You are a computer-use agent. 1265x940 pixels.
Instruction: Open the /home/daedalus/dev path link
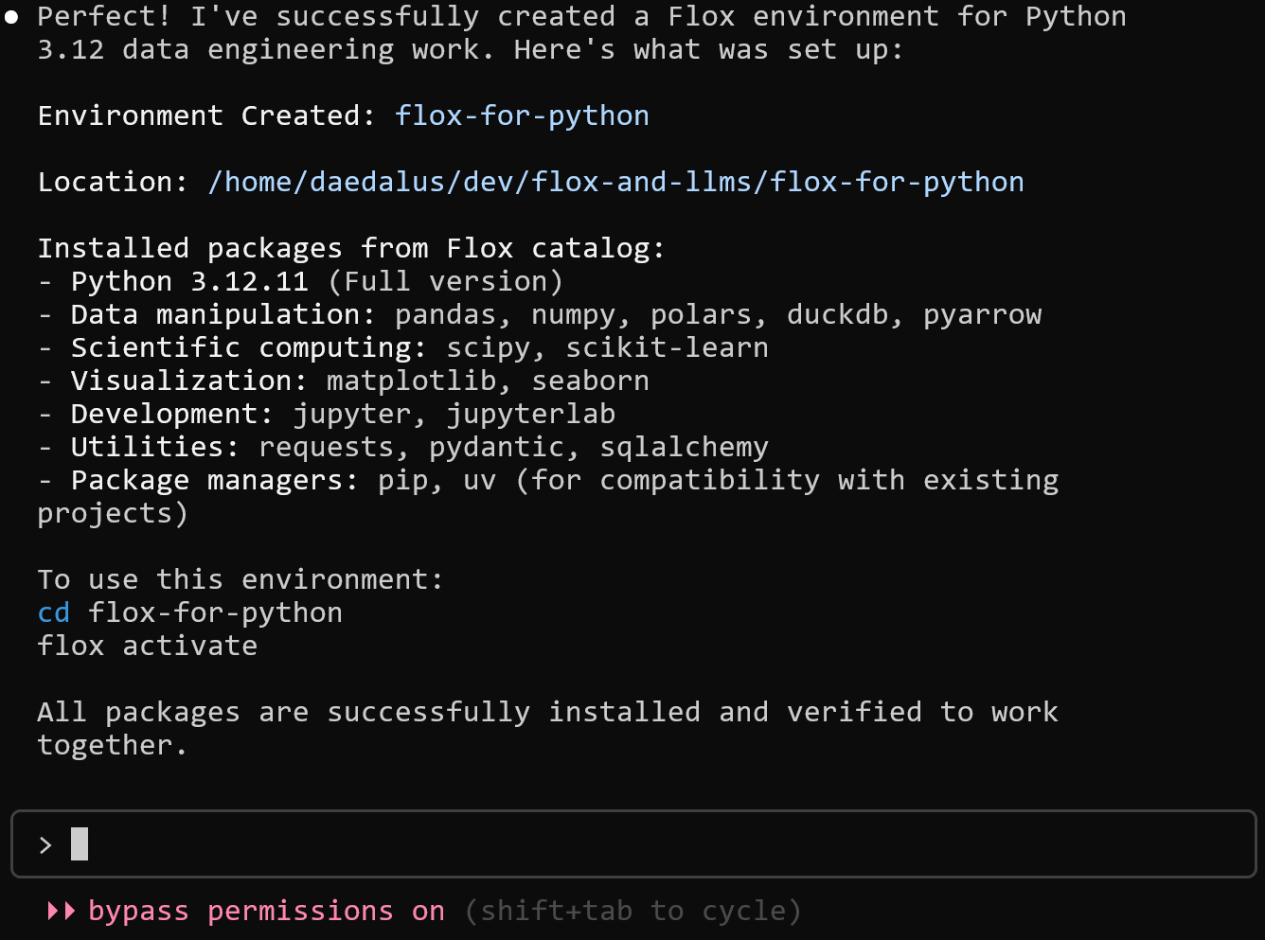click(x=615, y=182)
